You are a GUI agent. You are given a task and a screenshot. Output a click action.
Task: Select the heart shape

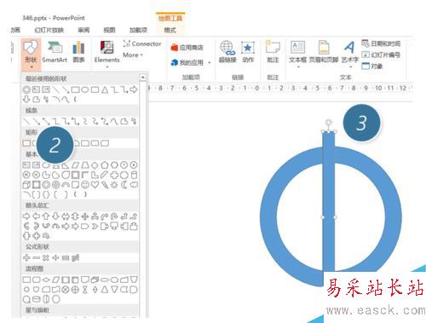pyautogui.click(x=95, y=185)
